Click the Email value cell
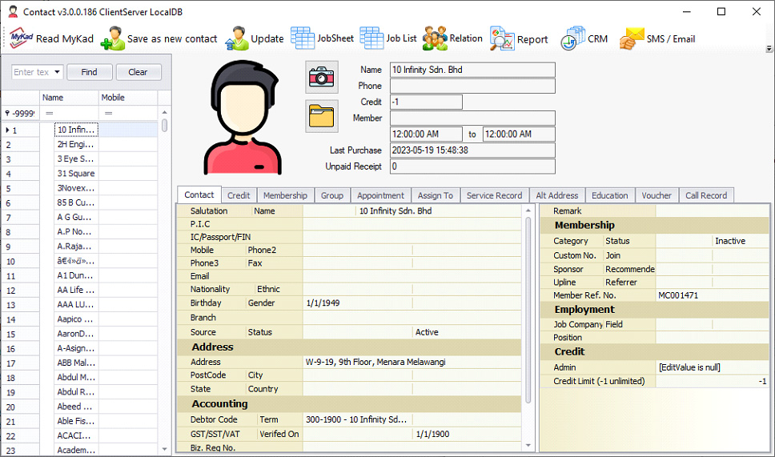Image resolution: width=775 pixels, height=457 pixels. pos(412,276)
